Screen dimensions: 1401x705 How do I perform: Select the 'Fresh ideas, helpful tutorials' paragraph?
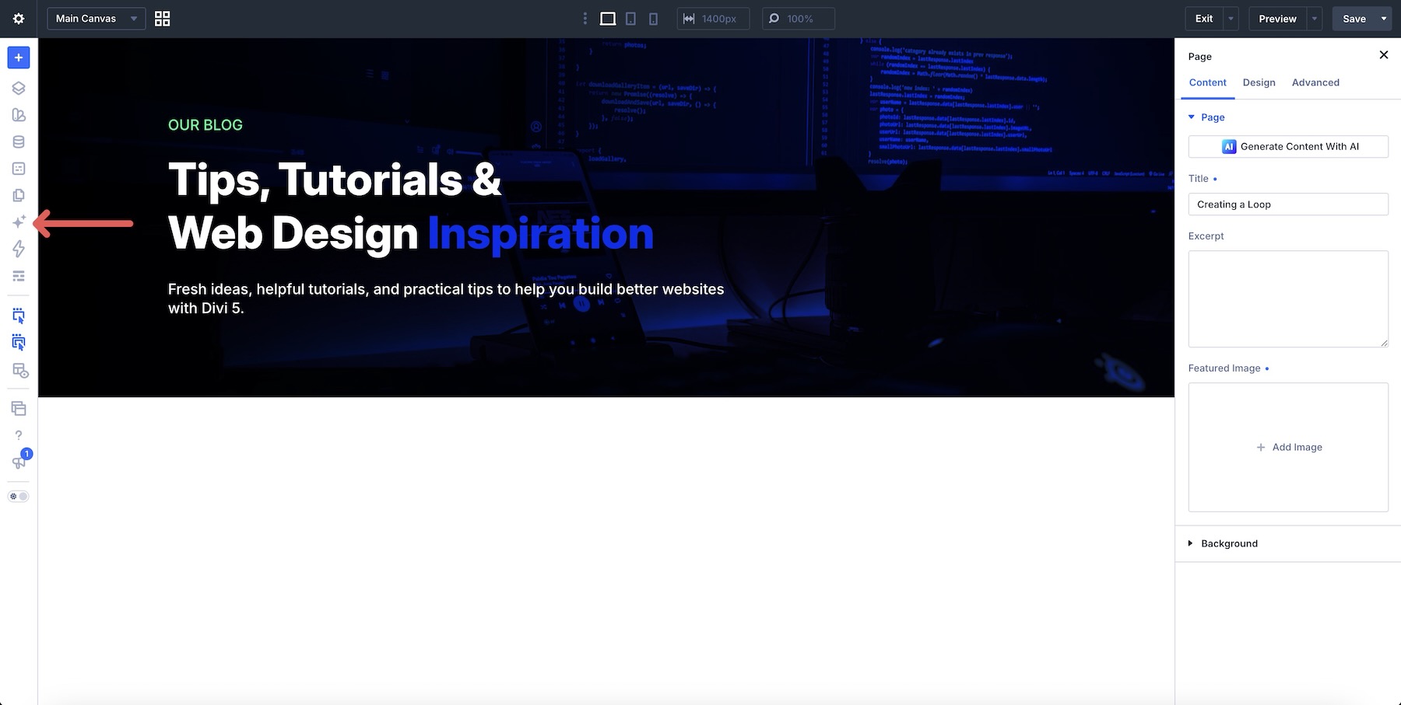click(446, 298)
